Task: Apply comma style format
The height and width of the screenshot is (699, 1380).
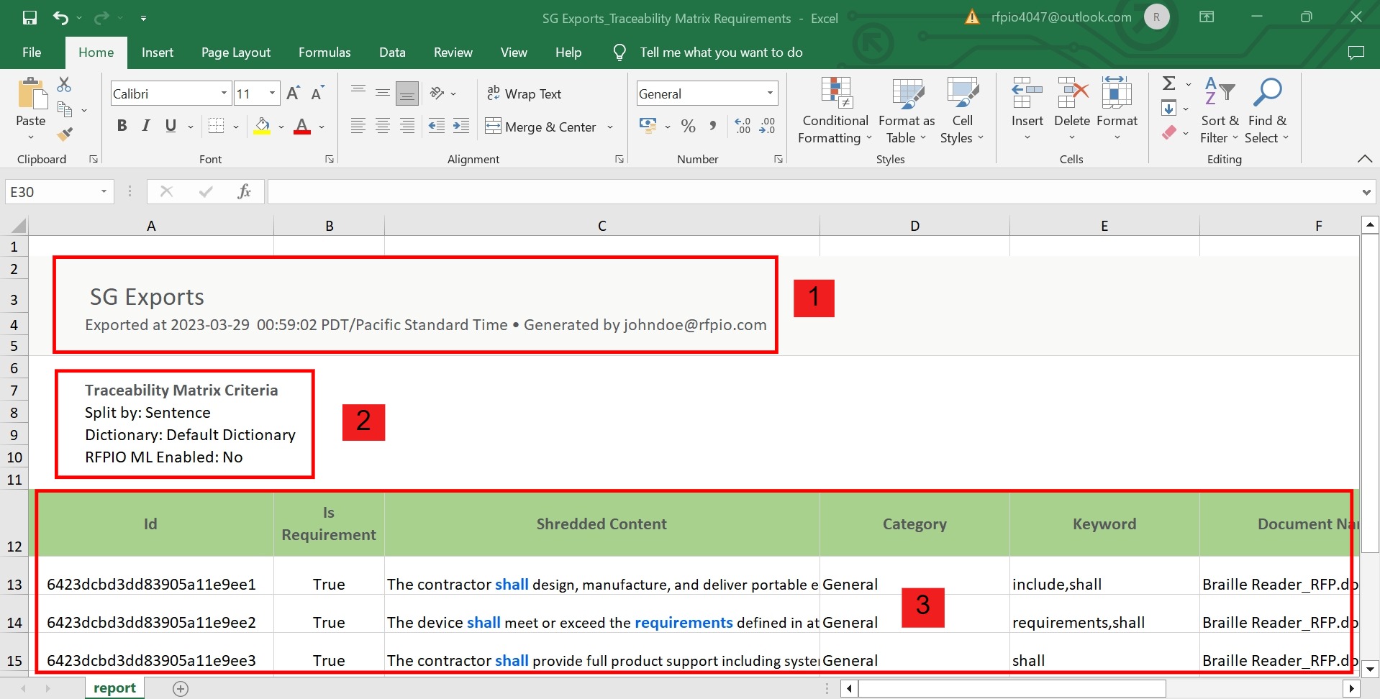Action: point(713,126)
